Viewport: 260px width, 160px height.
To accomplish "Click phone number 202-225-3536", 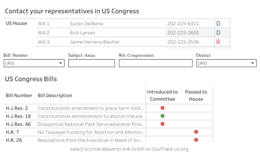I will pyautogui.click(x=183, y=42).
